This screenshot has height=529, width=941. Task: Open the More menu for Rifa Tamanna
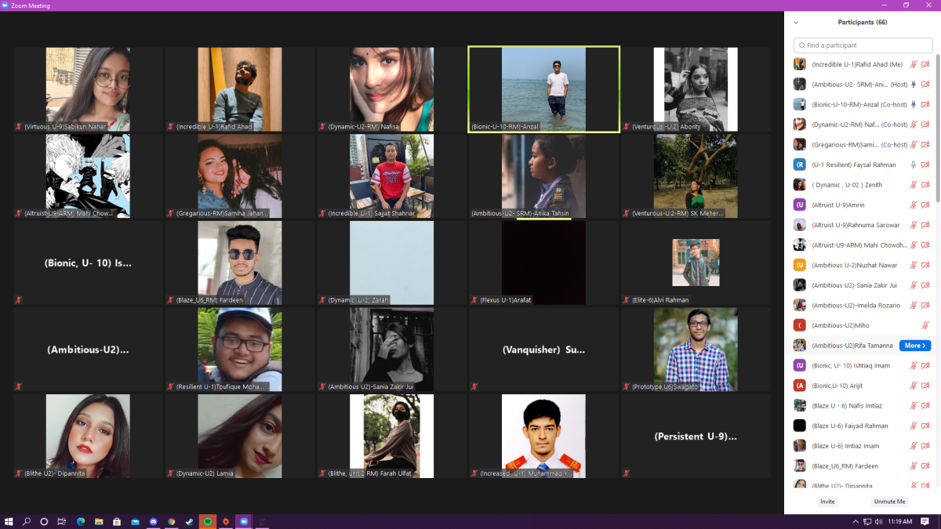(914, 346)
